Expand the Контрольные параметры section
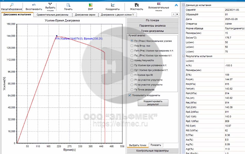The height and width of the screenshot is (154, 245). click(x=152, y=151)
